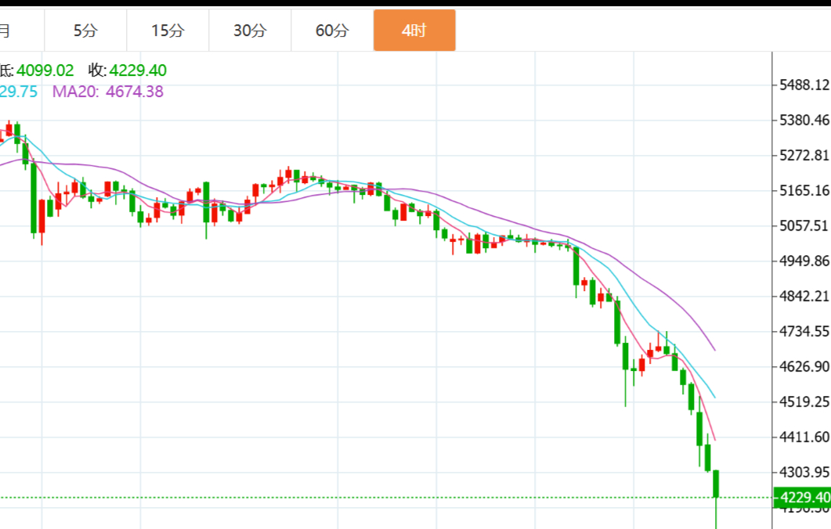Click the cyan 29.75 moving average value
Image resolution: width=831 pixels, height=529 pixels.
pos(19,92)
